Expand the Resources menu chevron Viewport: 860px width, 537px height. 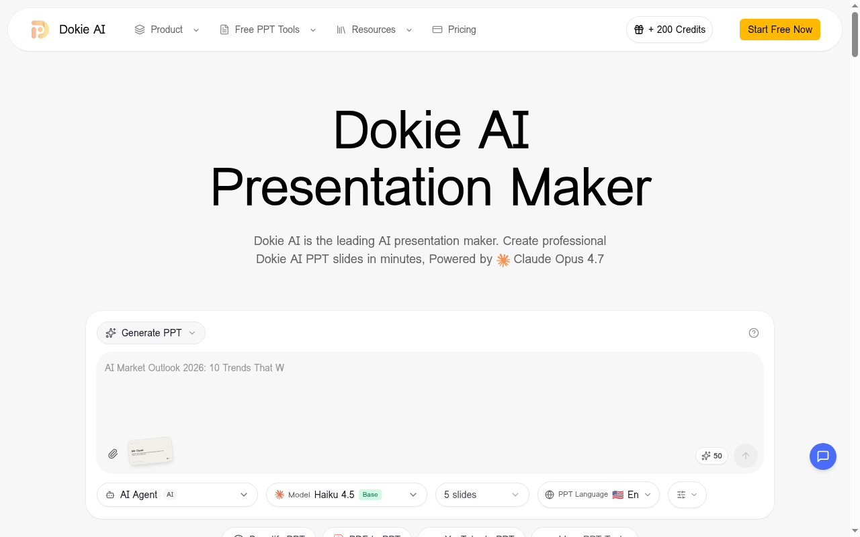[409, 30]
